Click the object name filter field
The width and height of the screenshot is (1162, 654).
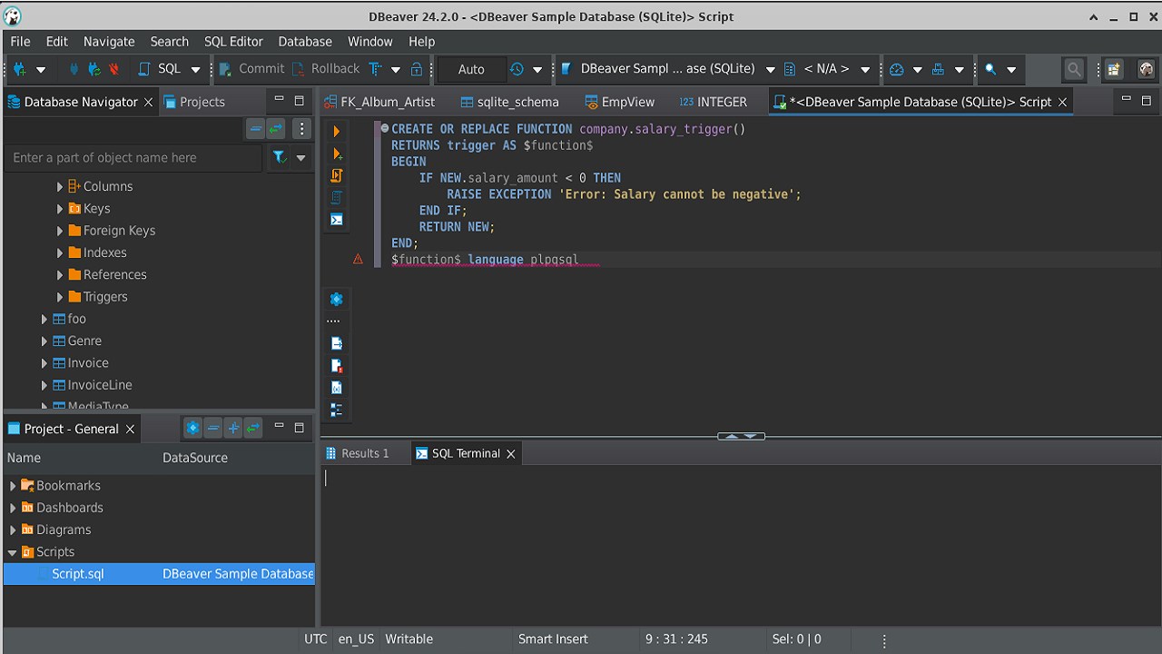[133, 158]
